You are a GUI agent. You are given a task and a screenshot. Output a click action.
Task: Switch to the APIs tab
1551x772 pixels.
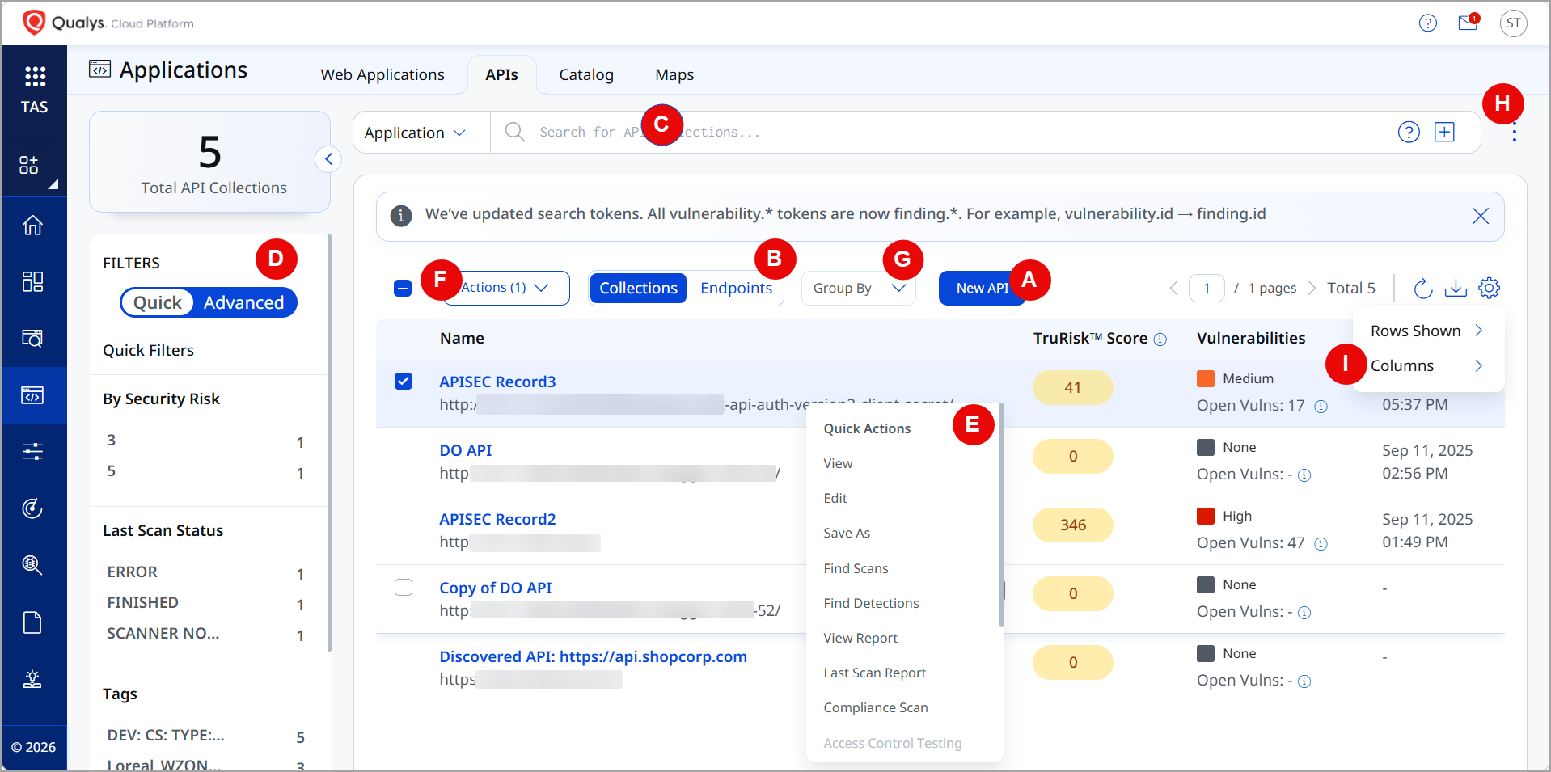(502, 74)
